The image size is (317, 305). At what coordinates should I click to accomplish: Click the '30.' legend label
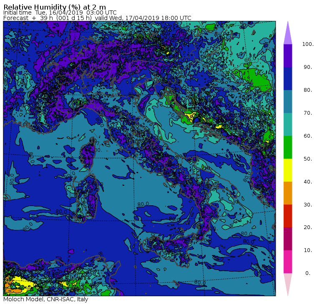click(308, 205)
